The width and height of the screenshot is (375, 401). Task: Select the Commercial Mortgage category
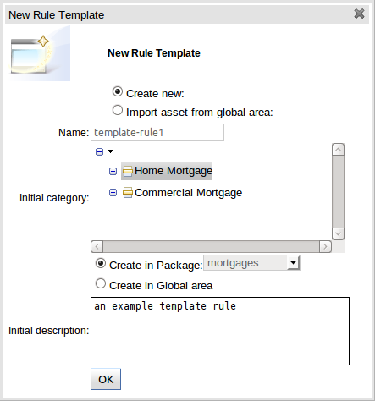coord(188,193)
